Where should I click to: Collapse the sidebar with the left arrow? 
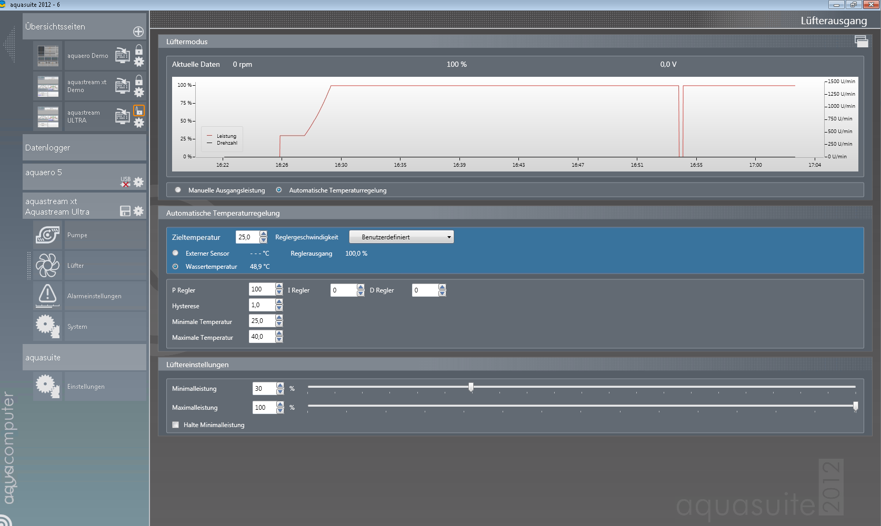pyautogui.click(x=9, y=45)
